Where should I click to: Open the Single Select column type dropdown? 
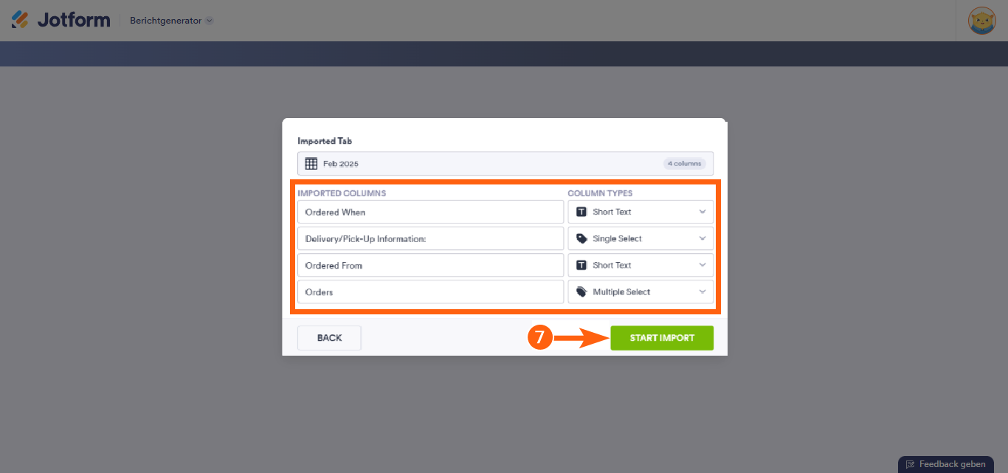coord(702,238)
